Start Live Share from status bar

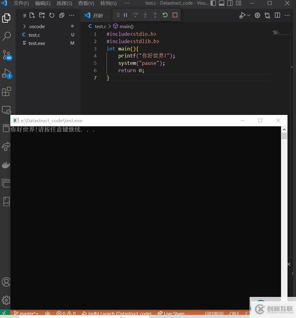point(171,313)
